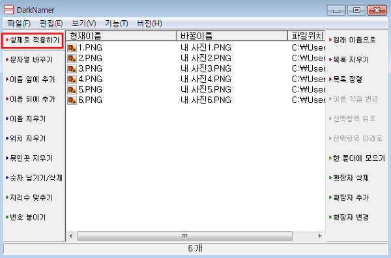The height and width of the screenshot is (258, 391).
Task: Click the 이름 지우기 button
Action: pyautogui.click(x=26, y=119)
